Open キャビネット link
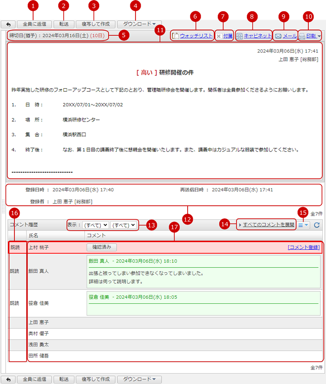The width and height of the screenshot is (326, 384). coord(258,36)
